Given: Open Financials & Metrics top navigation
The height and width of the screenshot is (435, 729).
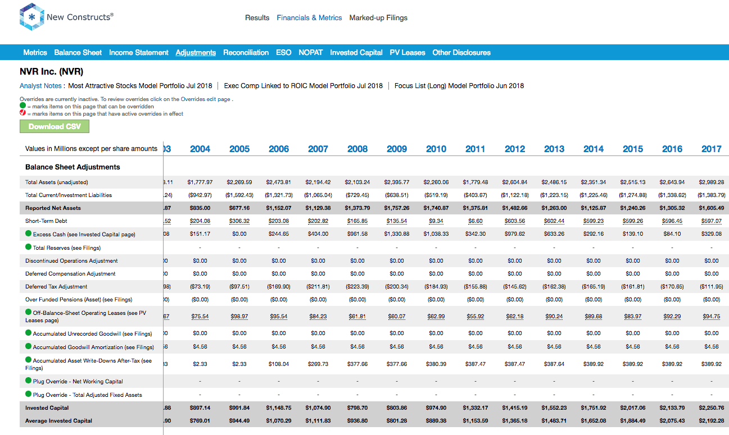Looking at the screenshot, I should [309, 18].
